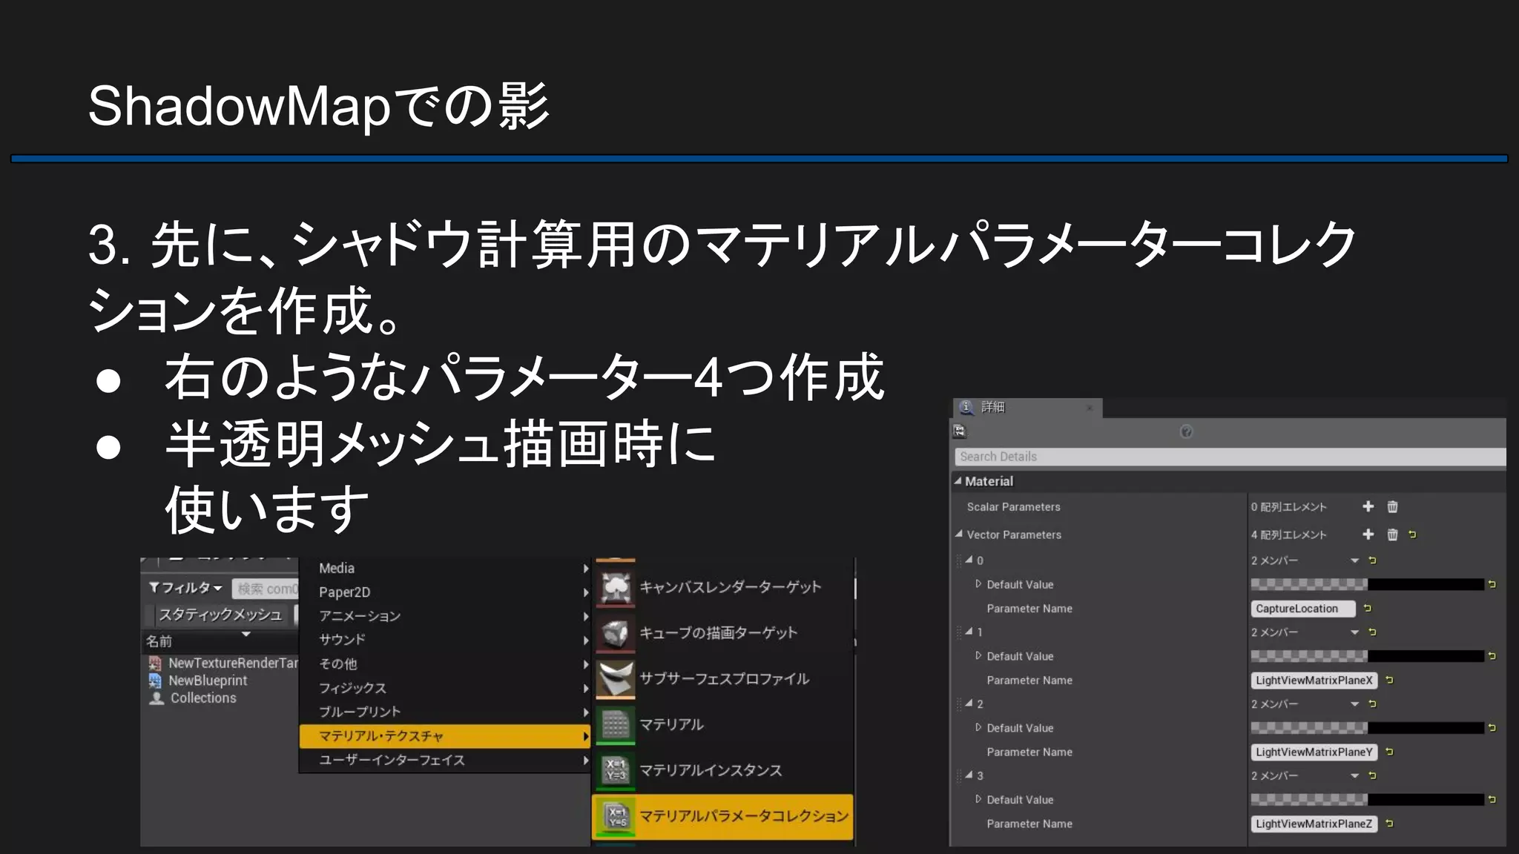1519x854 pixels.
Task: Click the Material Instance (マテリアルインスタンス) icon
Action: click(x=615, y=771)
